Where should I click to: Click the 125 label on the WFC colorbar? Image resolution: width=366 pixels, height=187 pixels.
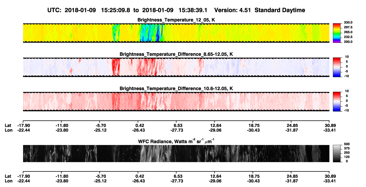(x=347, y=157)
